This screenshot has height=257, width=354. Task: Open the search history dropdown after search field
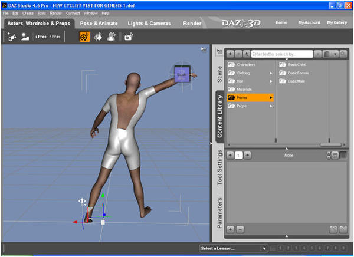317,54
